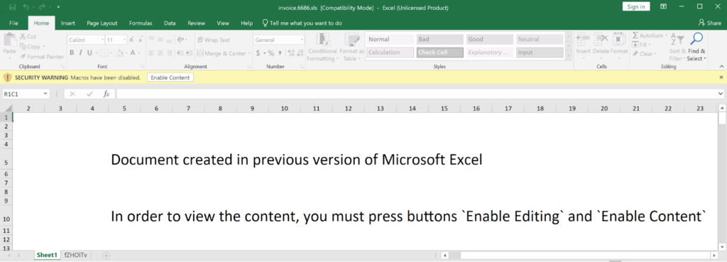Click the Insert Function fx icon
The height and width of the screenshot is (262, 727).
106,94
